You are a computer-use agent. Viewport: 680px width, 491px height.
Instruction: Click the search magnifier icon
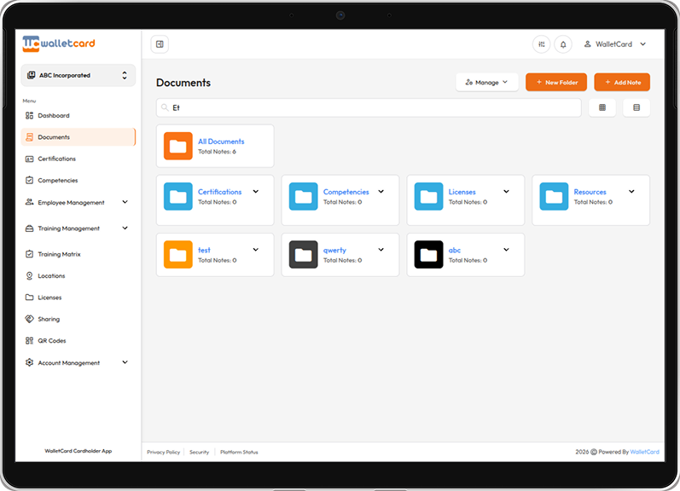coord(165,107)
